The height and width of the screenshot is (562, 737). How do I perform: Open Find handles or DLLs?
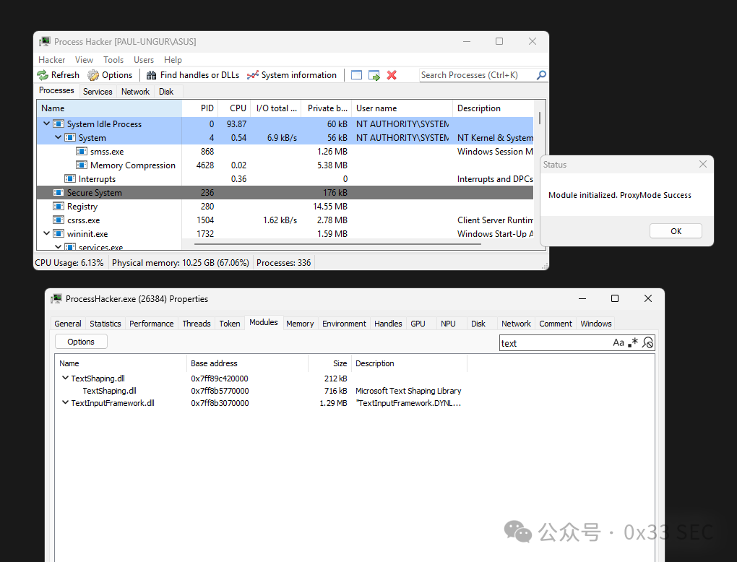coord(193,75)
